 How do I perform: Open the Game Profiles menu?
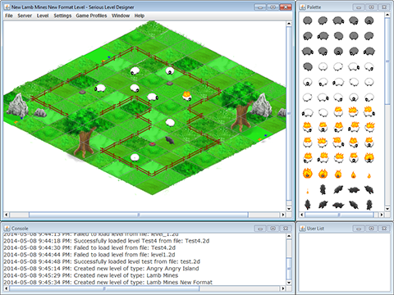pyautogui.click(x=91, y=16)
